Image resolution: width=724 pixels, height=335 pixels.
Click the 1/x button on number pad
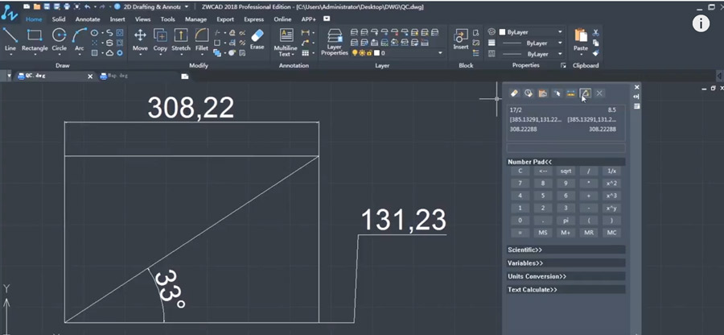[x=612, y=171]
